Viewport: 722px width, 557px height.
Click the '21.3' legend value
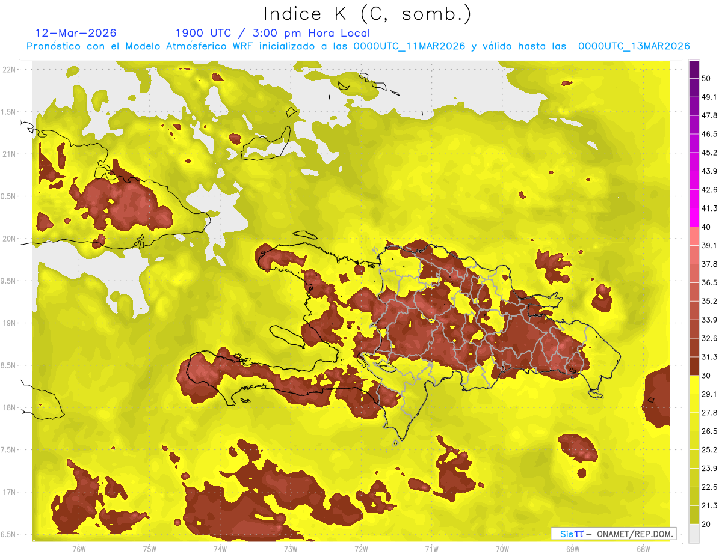(x=709, y=506)
